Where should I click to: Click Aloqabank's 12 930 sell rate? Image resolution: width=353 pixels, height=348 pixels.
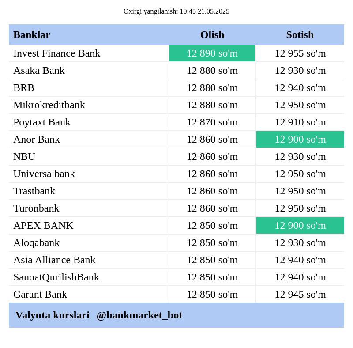point(300,243)
